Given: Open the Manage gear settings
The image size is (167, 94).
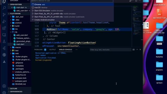Looking at the screenshot, I should pos(4,92).
